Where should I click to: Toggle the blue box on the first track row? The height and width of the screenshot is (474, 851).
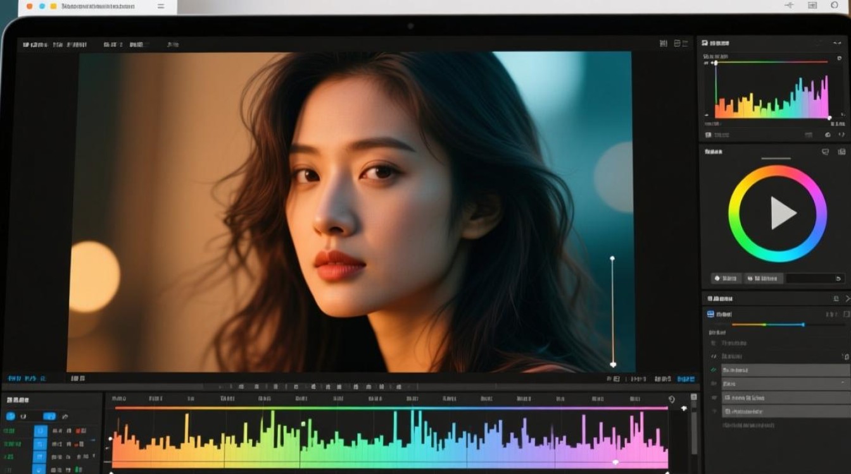click(40, 430)
